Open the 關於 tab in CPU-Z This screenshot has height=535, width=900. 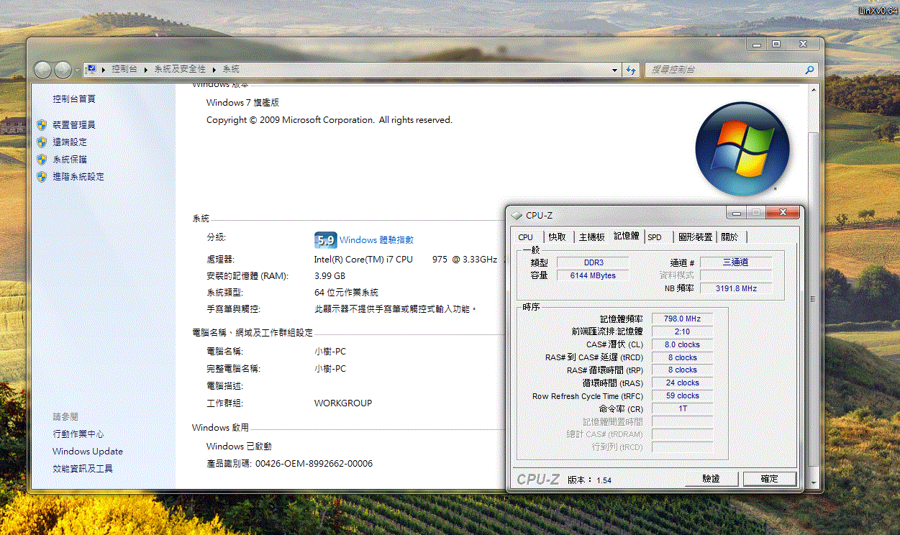[x=729, y=237]
